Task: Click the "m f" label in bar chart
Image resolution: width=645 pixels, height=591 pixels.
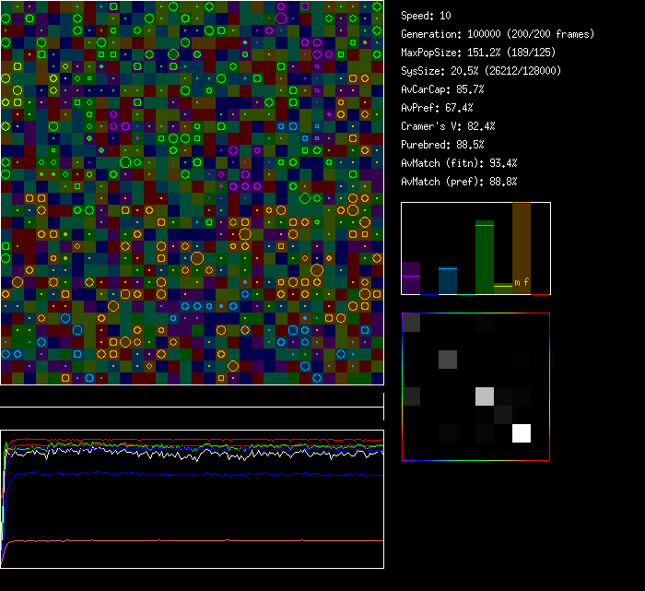Action: pyautogui.click(x=522, y=282)
